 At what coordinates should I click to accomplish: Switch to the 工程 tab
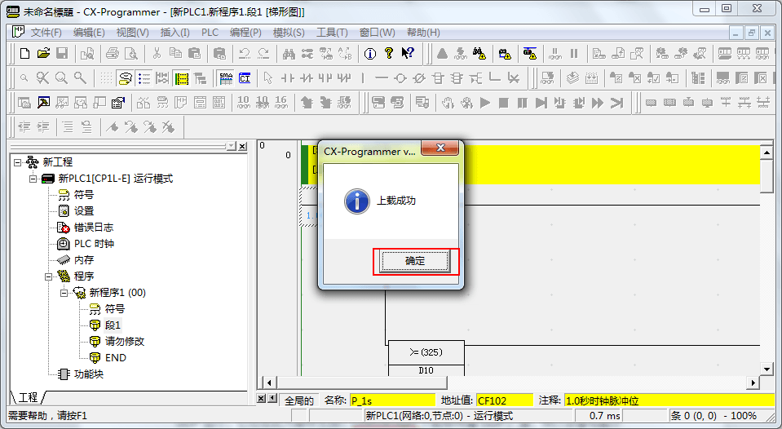click(x=28, y=397)
